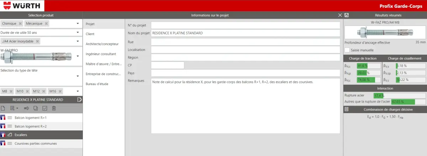This screenshot has height=156, width=427.
Task: Remove the M16 size tag
Action: point(60,91)
